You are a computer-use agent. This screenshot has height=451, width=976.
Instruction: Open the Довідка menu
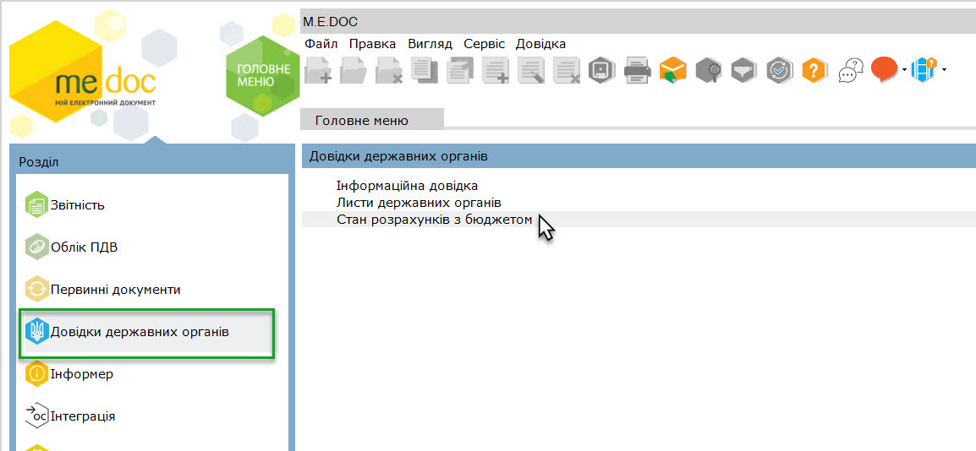541,44
